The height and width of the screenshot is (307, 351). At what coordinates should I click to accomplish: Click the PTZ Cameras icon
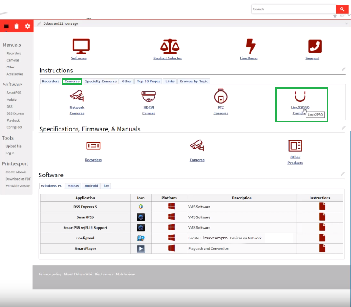(221, 96)
